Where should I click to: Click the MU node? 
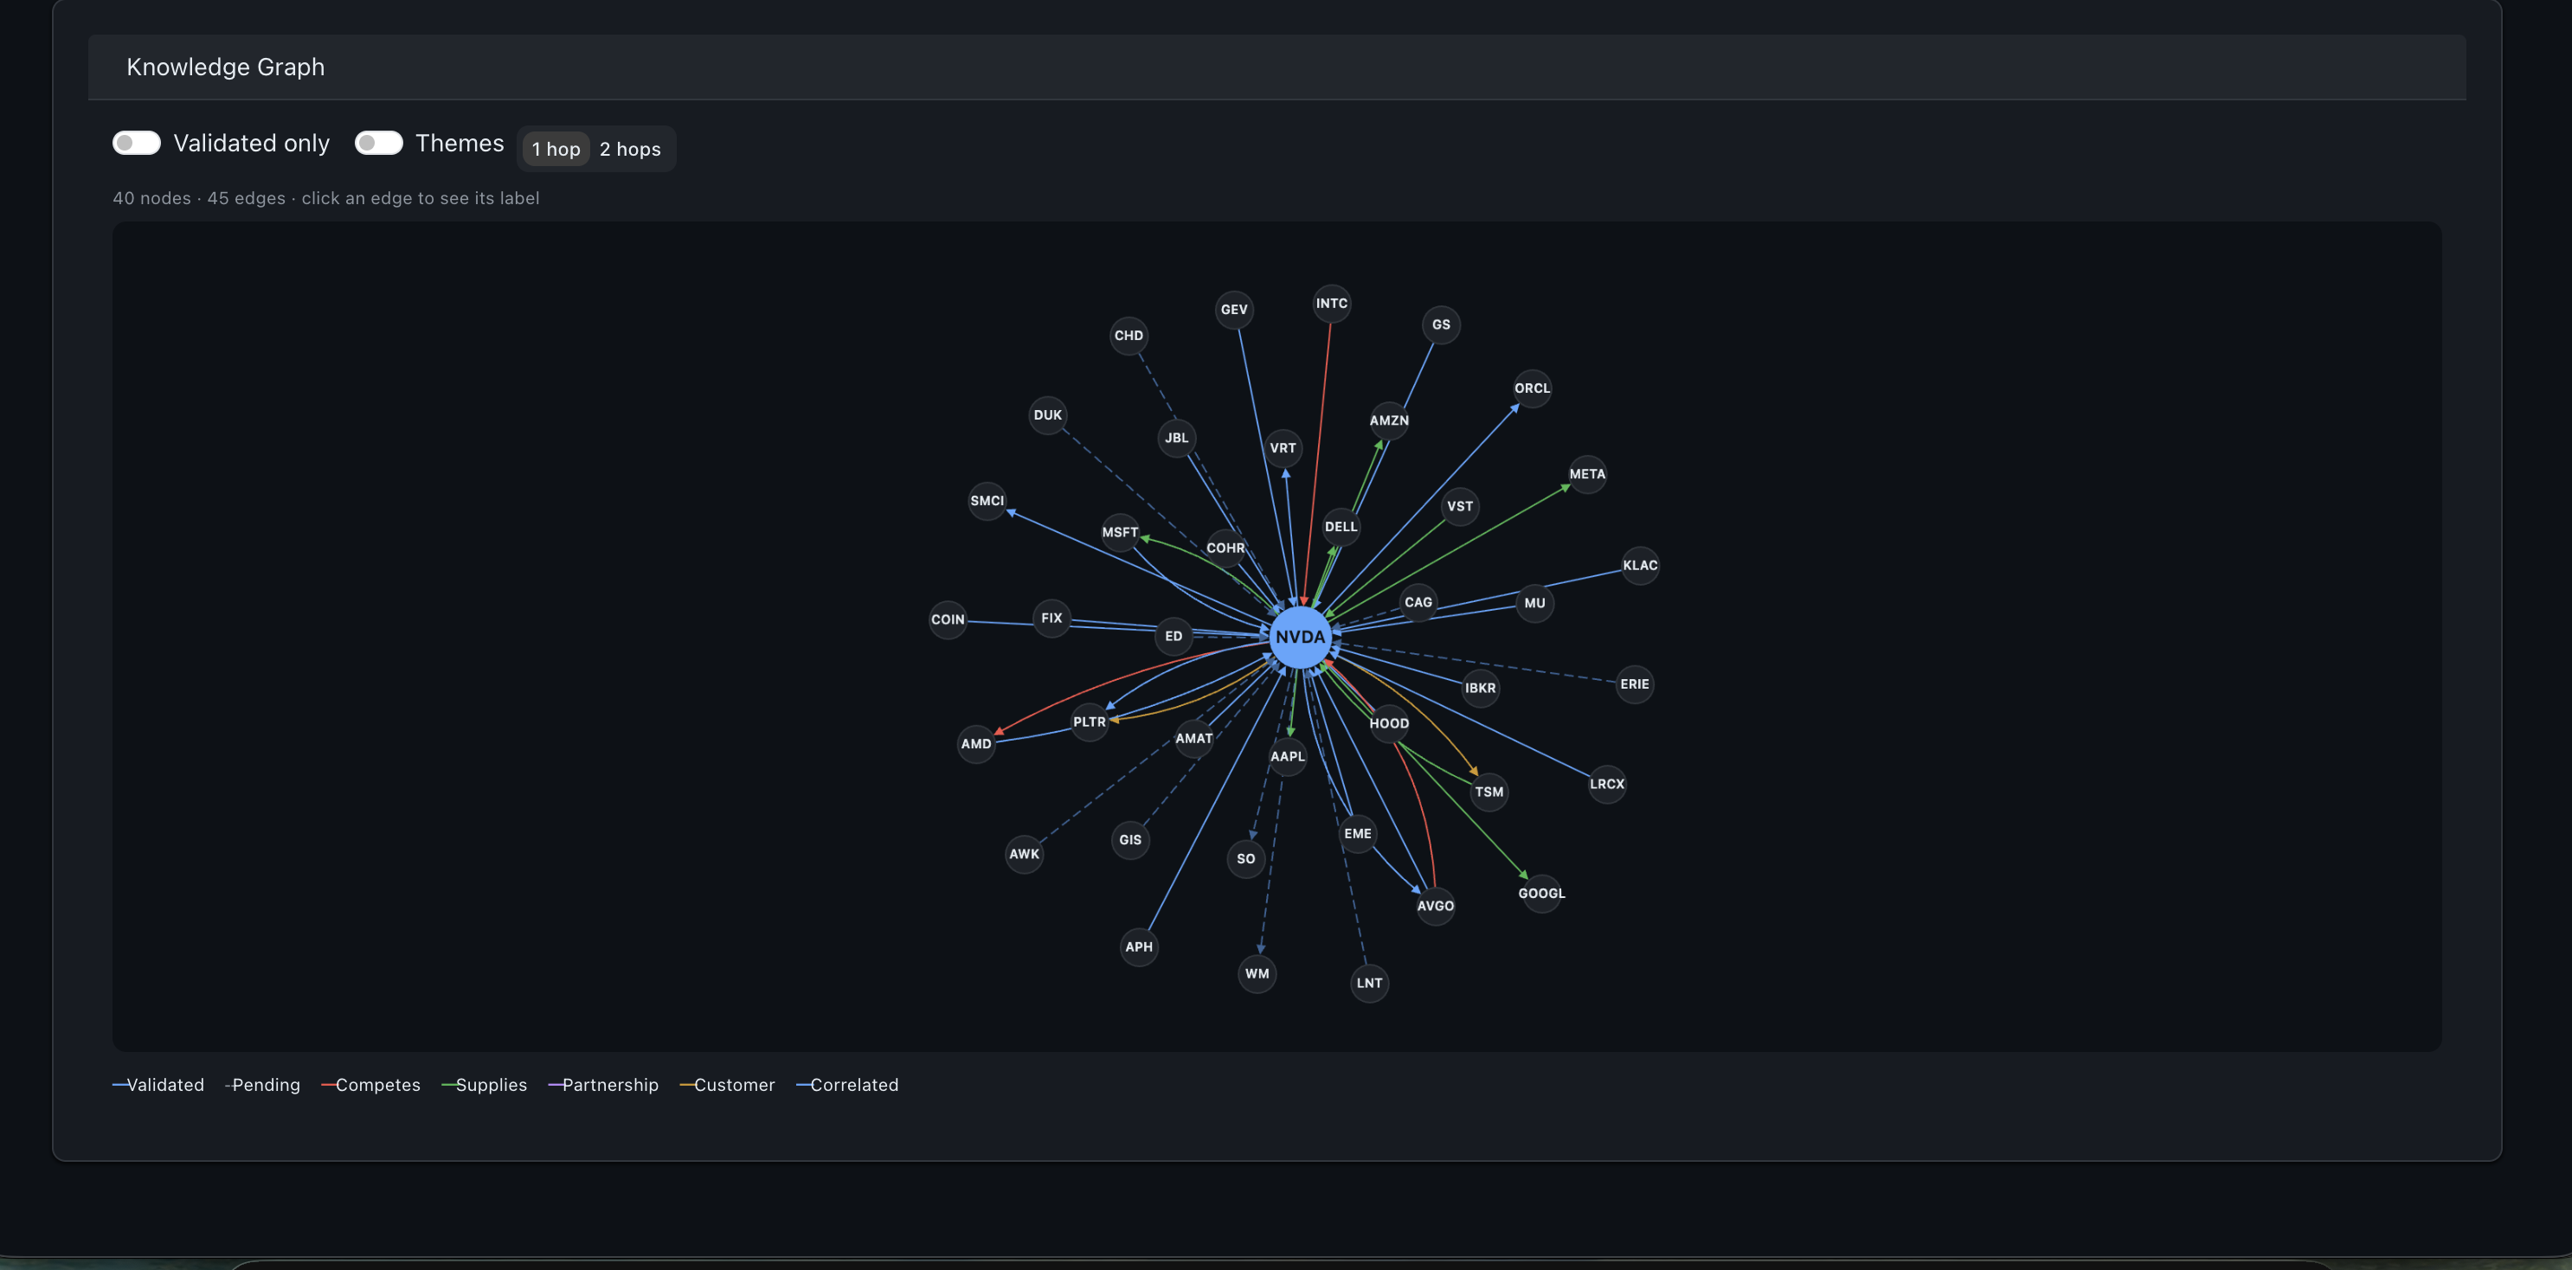tap(1534, 603)
